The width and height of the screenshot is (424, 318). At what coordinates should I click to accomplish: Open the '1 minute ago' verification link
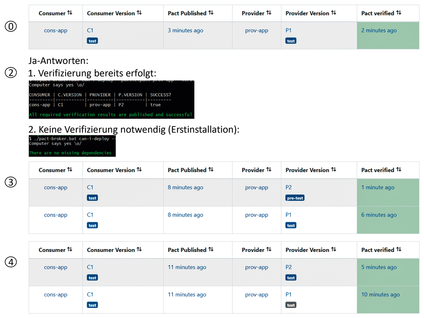[x=377, y=187]
